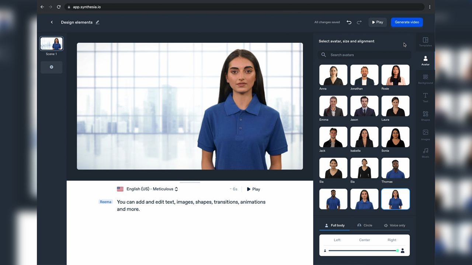Open the browser three-dot menu
The height and width of the screenshot is (265, 472).
430,7
